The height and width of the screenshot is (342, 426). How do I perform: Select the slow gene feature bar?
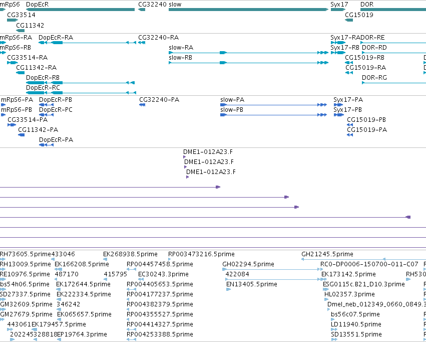[248, 10]
